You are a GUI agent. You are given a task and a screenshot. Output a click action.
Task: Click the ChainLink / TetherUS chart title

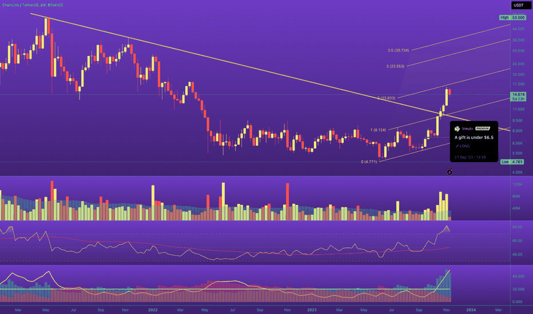click(33, 5)
